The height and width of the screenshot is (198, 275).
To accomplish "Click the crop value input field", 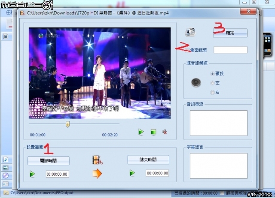I will point(230,50).
